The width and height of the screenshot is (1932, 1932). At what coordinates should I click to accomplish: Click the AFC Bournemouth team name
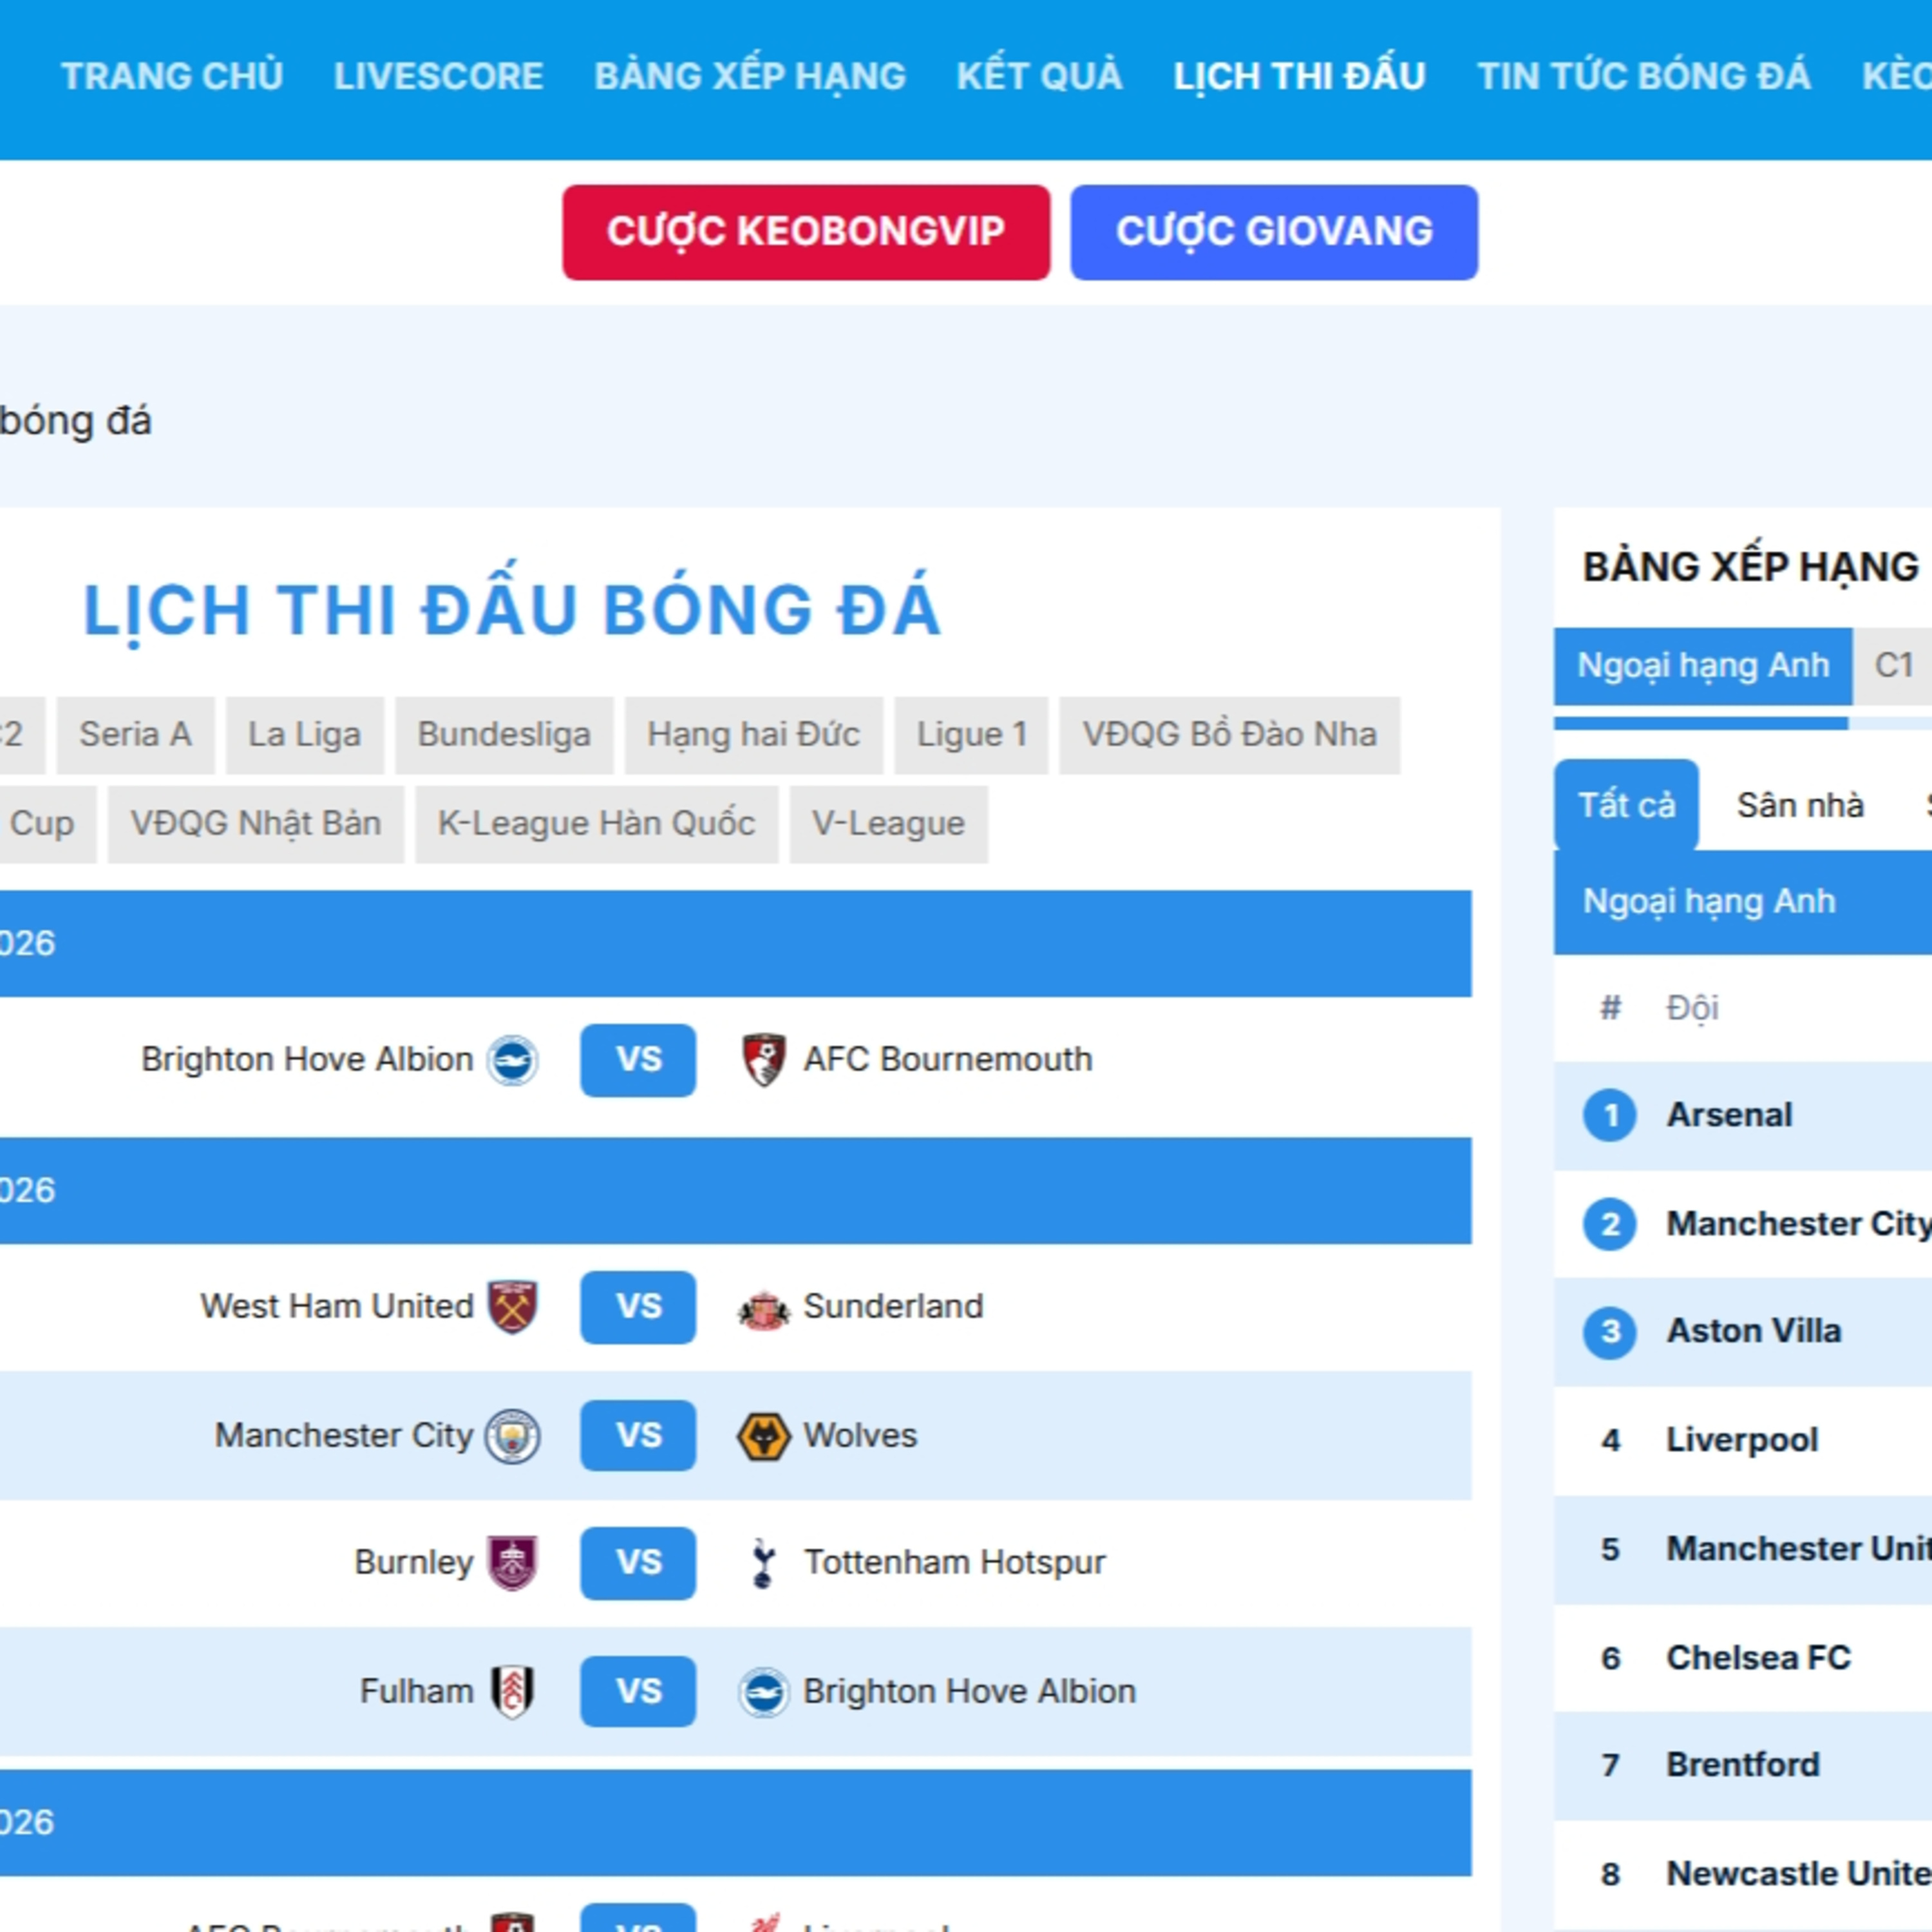coord(947,1060)
